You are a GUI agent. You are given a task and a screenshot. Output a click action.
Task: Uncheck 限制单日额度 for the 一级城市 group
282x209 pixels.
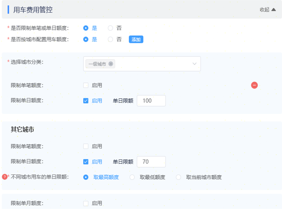tap(86, 100)
